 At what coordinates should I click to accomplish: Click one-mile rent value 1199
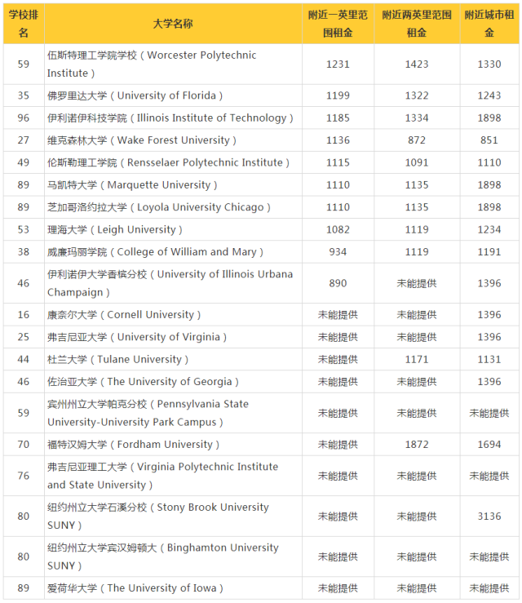click(x=338, y=95)
